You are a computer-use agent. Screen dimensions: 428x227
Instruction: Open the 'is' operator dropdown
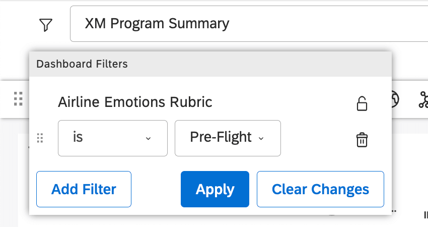tap(113, 138)
